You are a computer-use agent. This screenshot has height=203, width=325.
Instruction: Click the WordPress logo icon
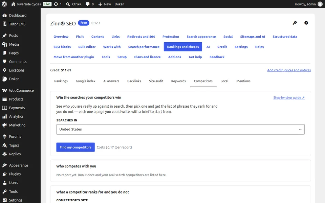click(4, 4)
